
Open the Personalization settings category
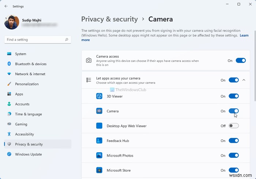point(27,84)
